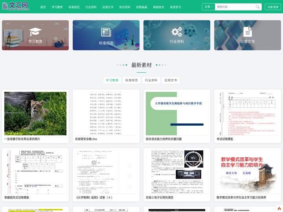Click the flame icon in the page corner
283x212 pixels.
click(279, 208)
